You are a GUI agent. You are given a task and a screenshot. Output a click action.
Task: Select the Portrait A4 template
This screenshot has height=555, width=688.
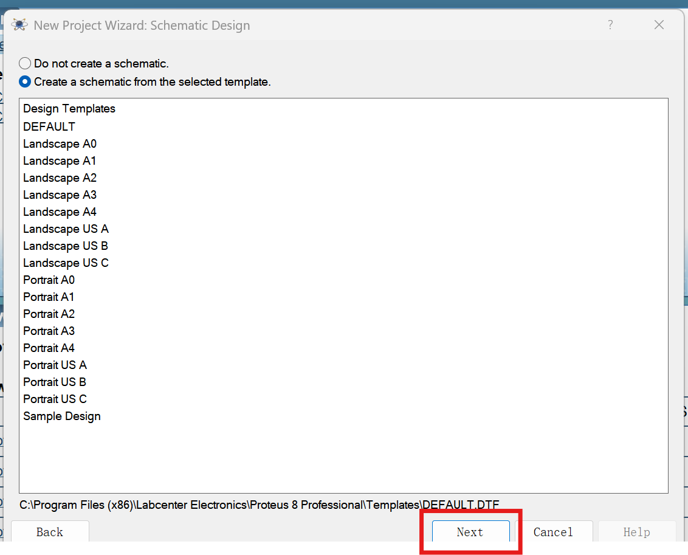[x=49, y=348]
